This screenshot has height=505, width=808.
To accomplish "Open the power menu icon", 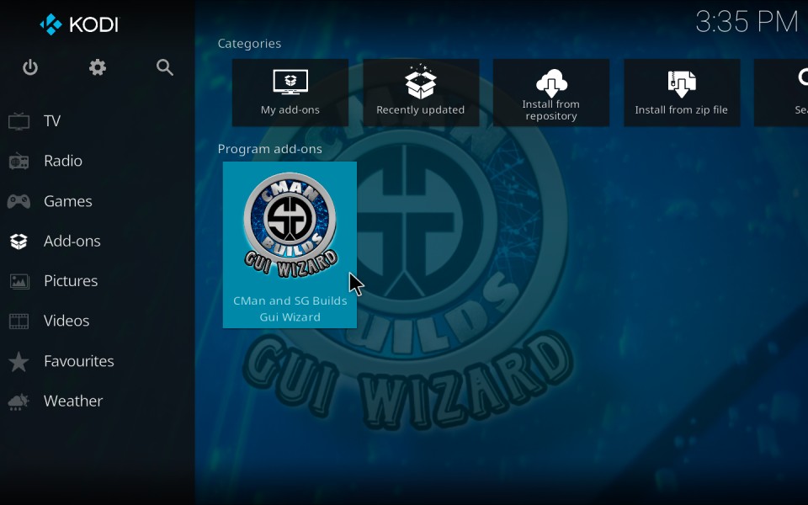I will [30, 67].
